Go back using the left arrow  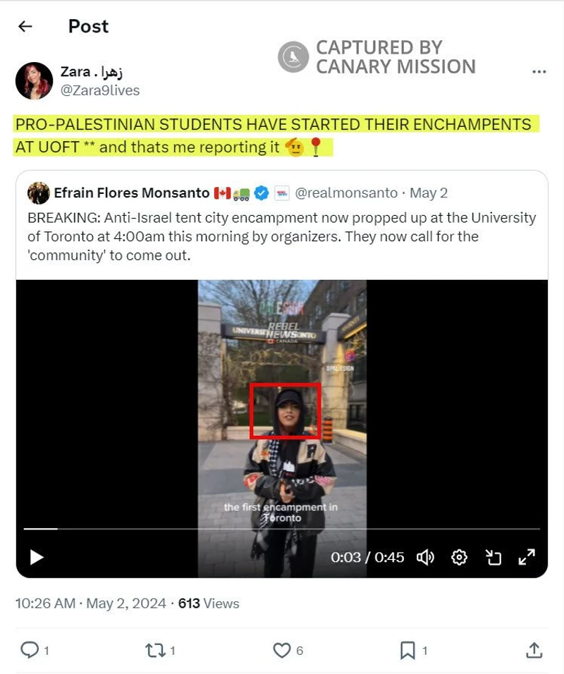pos(25,27)
